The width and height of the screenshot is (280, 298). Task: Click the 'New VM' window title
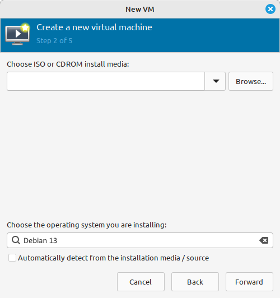click(x=140, y=10)
